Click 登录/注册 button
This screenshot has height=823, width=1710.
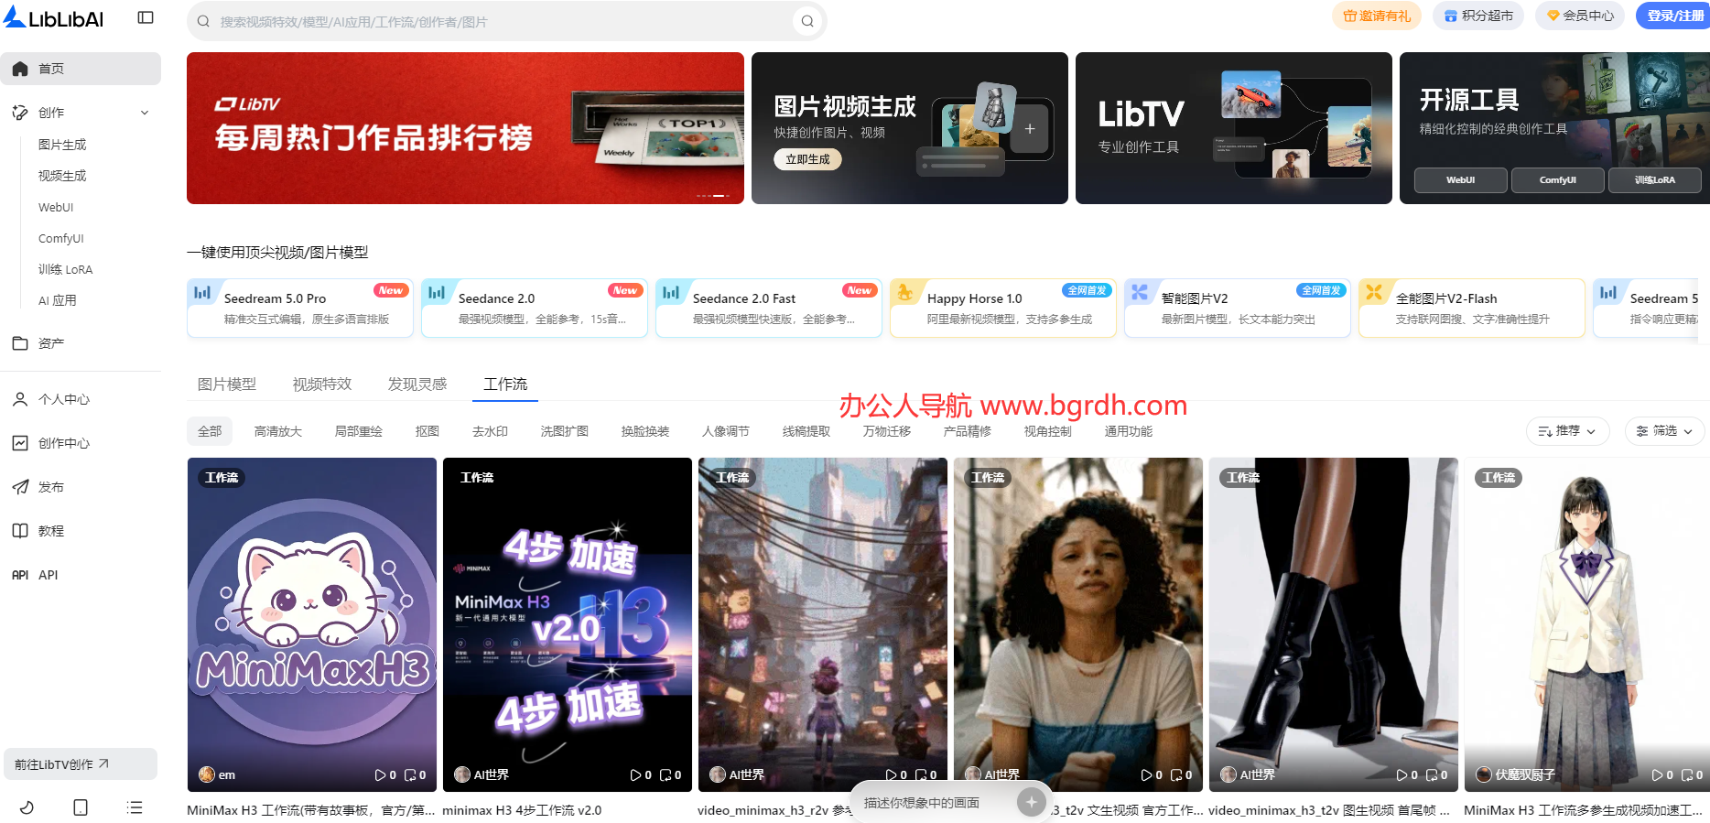[1674, 16]
